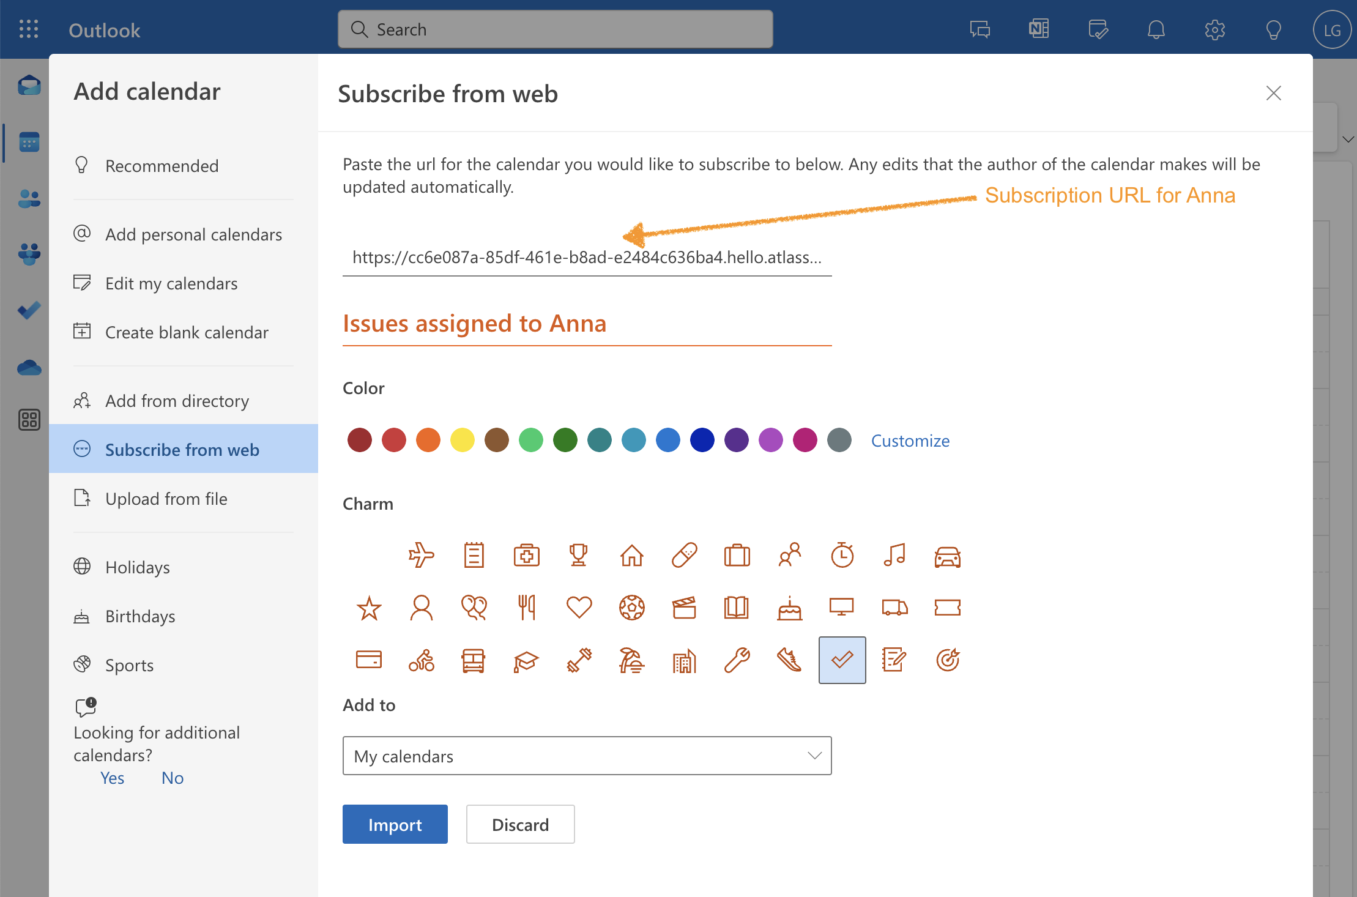
Task: Open the To Do checkmark app
Action: [29, 310]
